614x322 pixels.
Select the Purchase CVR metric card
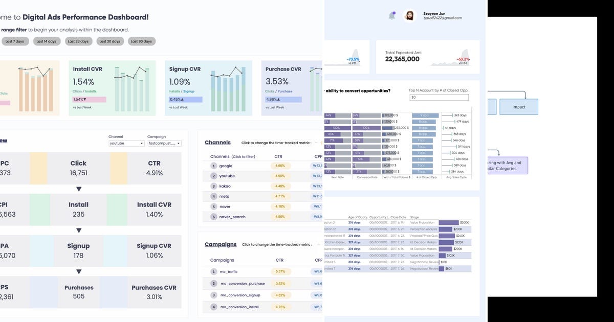point(292,88)
